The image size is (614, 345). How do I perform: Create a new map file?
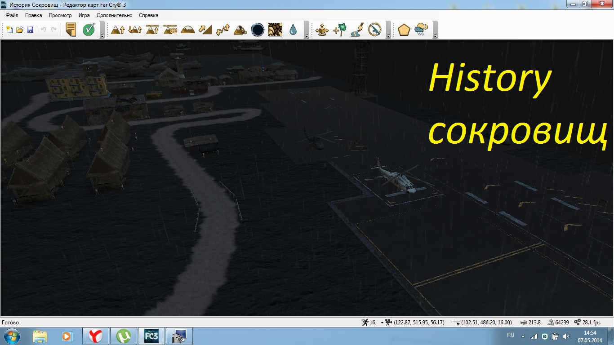[9, 30]
